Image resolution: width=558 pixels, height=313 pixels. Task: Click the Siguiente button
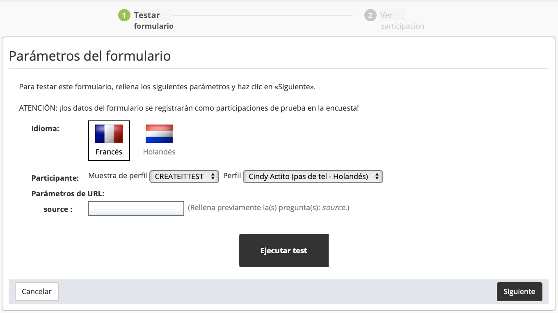click(x=519, y=292)
